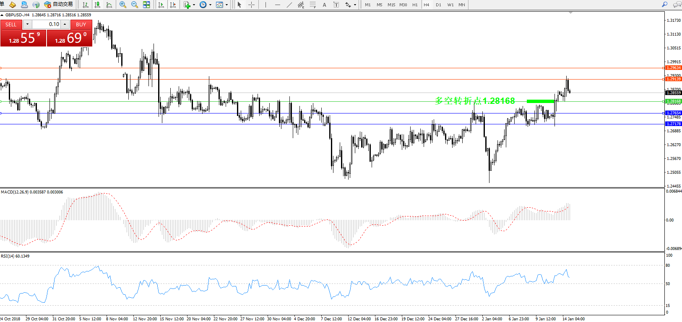Image resolution: width=682 pixels, height=322 pixels.
Task: Click the tile windows icon
Action: pos(146,5)
